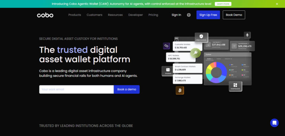Go to the Pricing page
Image resolution: width=285 pixels, height=136 pixels.
[x=153, y=15]
